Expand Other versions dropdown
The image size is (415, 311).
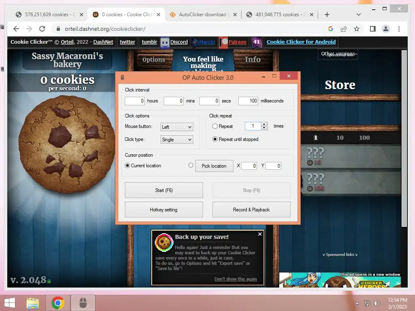click(x=338, y=54)
